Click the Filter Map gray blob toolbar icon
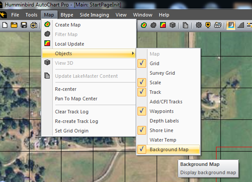This screenshot has height=182, width=252. 153,25
